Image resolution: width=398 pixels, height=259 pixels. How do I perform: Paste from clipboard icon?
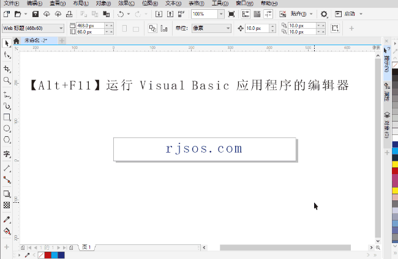tap(106, 14)
